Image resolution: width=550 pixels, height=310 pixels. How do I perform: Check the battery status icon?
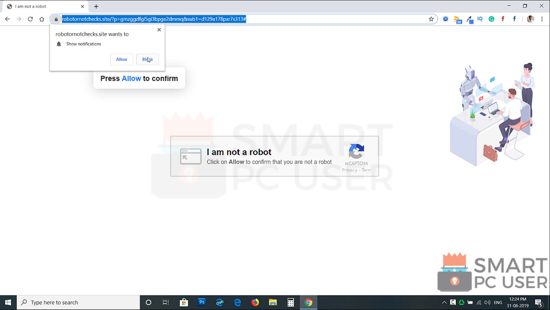pyautogui.click(x=470, y=302)
